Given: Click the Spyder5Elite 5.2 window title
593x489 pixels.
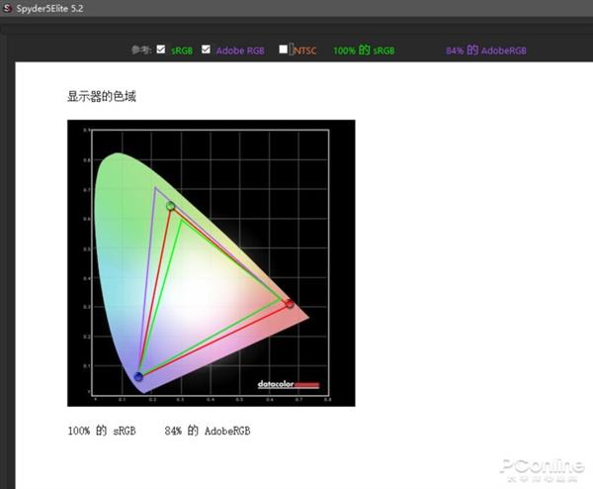Looking at the screenshot, I should pyautogui.click(x=49, y=8).
